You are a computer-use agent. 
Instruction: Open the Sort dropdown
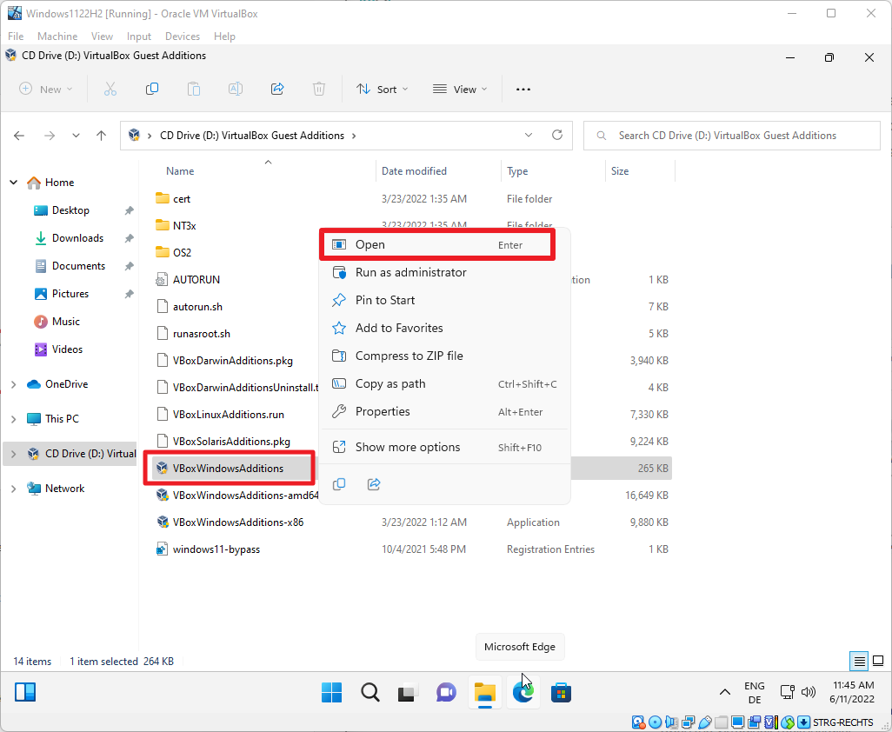click(x=383, y=90)
